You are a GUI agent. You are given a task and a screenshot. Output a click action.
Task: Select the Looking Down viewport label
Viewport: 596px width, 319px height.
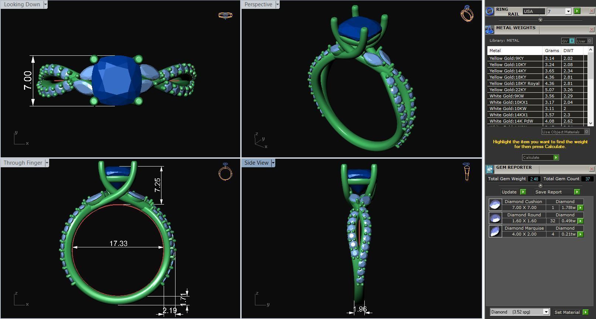[22, 4]
